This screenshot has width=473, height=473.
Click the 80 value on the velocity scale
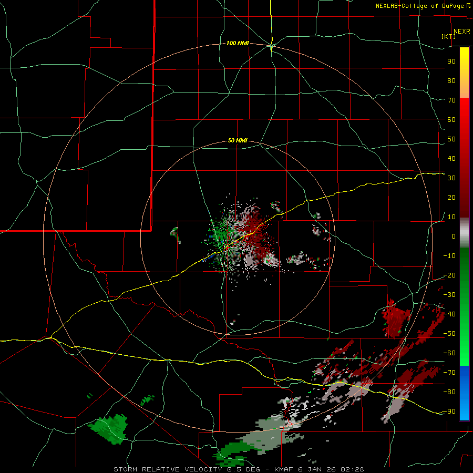coord(451,81)
